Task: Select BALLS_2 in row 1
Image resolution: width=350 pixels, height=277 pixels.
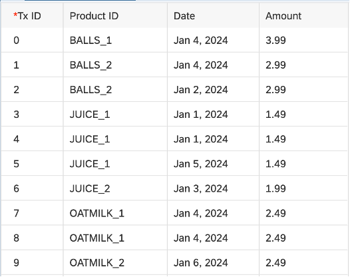Action: [115, 65]
